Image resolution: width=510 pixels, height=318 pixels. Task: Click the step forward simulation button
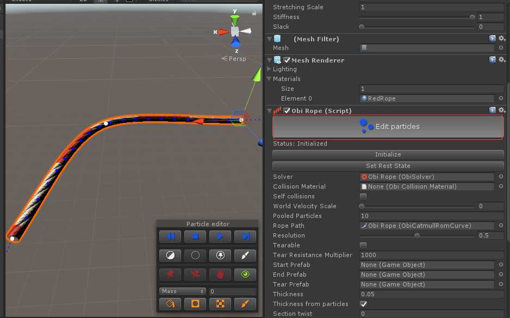[245, 236]
